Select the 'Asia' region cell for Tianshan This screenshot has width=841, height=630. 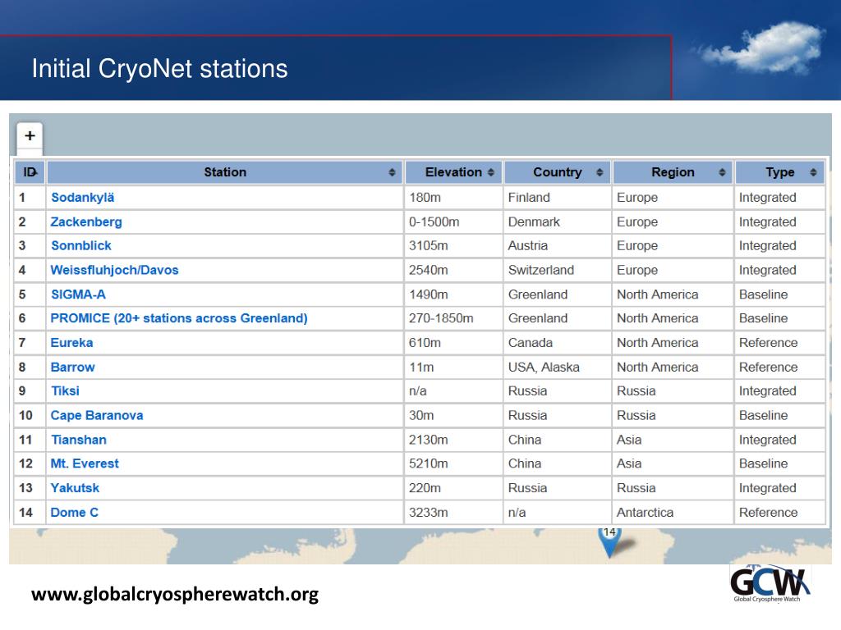673,440
